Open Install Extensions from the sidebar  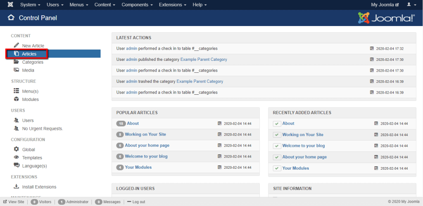[39, 187]
